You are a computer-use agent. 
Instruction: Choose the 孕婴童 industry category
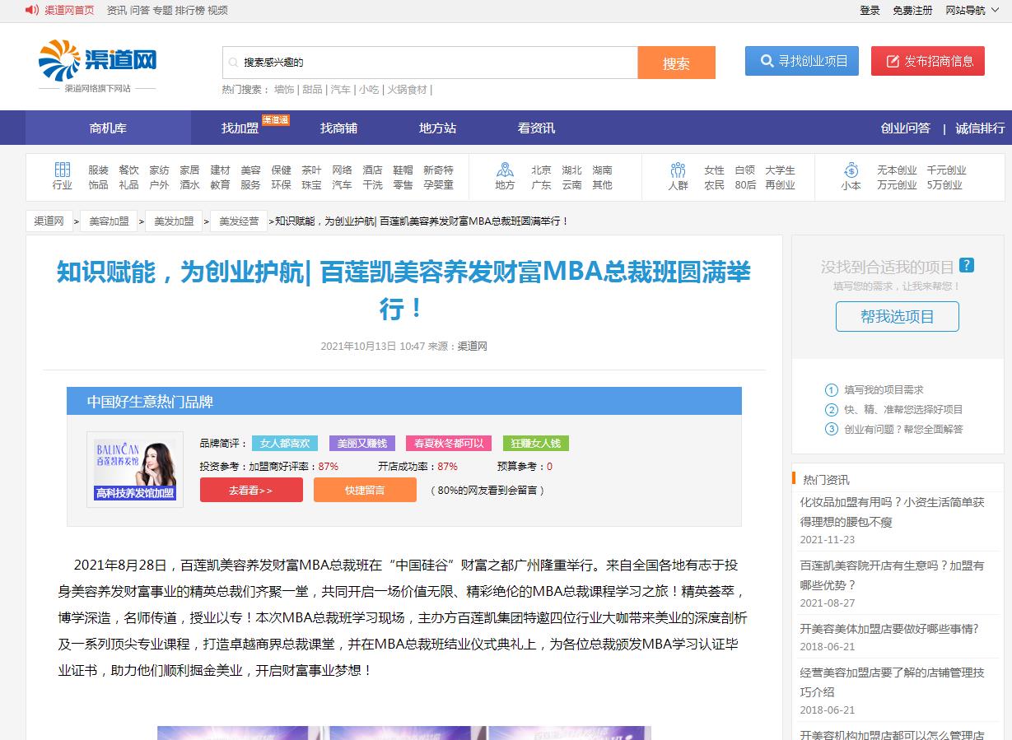click(x=438, y=185)
